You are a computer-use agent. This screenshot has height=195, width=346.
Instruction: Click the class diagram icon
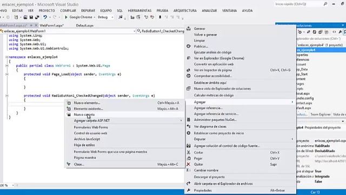pos(189,126)
